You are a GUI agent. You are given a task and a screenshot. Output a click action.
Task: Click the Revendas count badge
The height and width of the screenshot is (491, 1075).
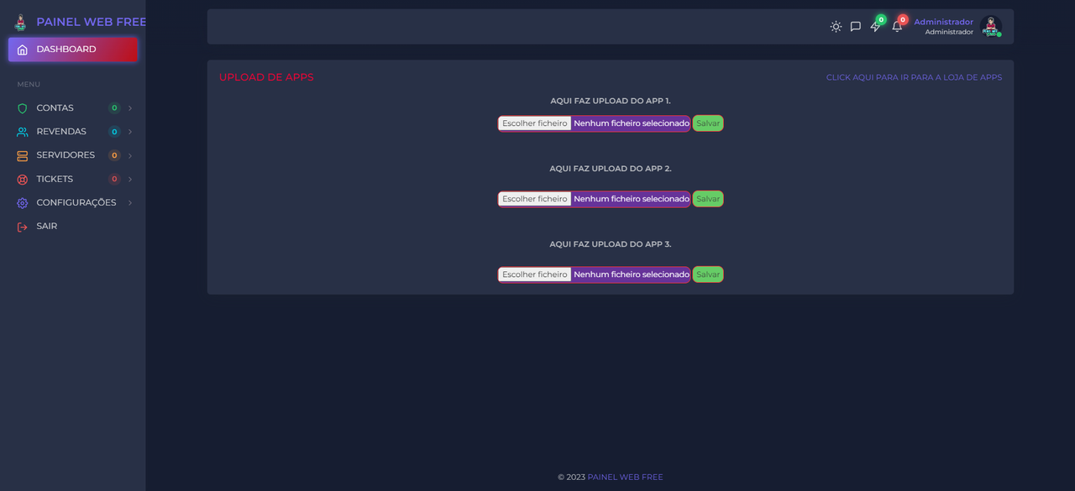114,132
